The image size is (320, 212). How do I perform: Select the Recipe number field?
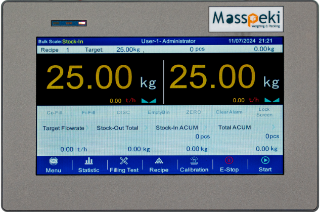67,50
